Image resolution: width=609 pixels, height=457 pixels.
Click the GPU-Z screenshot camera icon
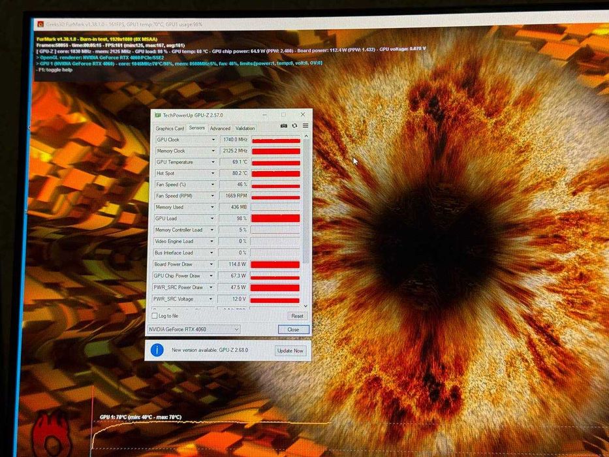tap(284, 126)
